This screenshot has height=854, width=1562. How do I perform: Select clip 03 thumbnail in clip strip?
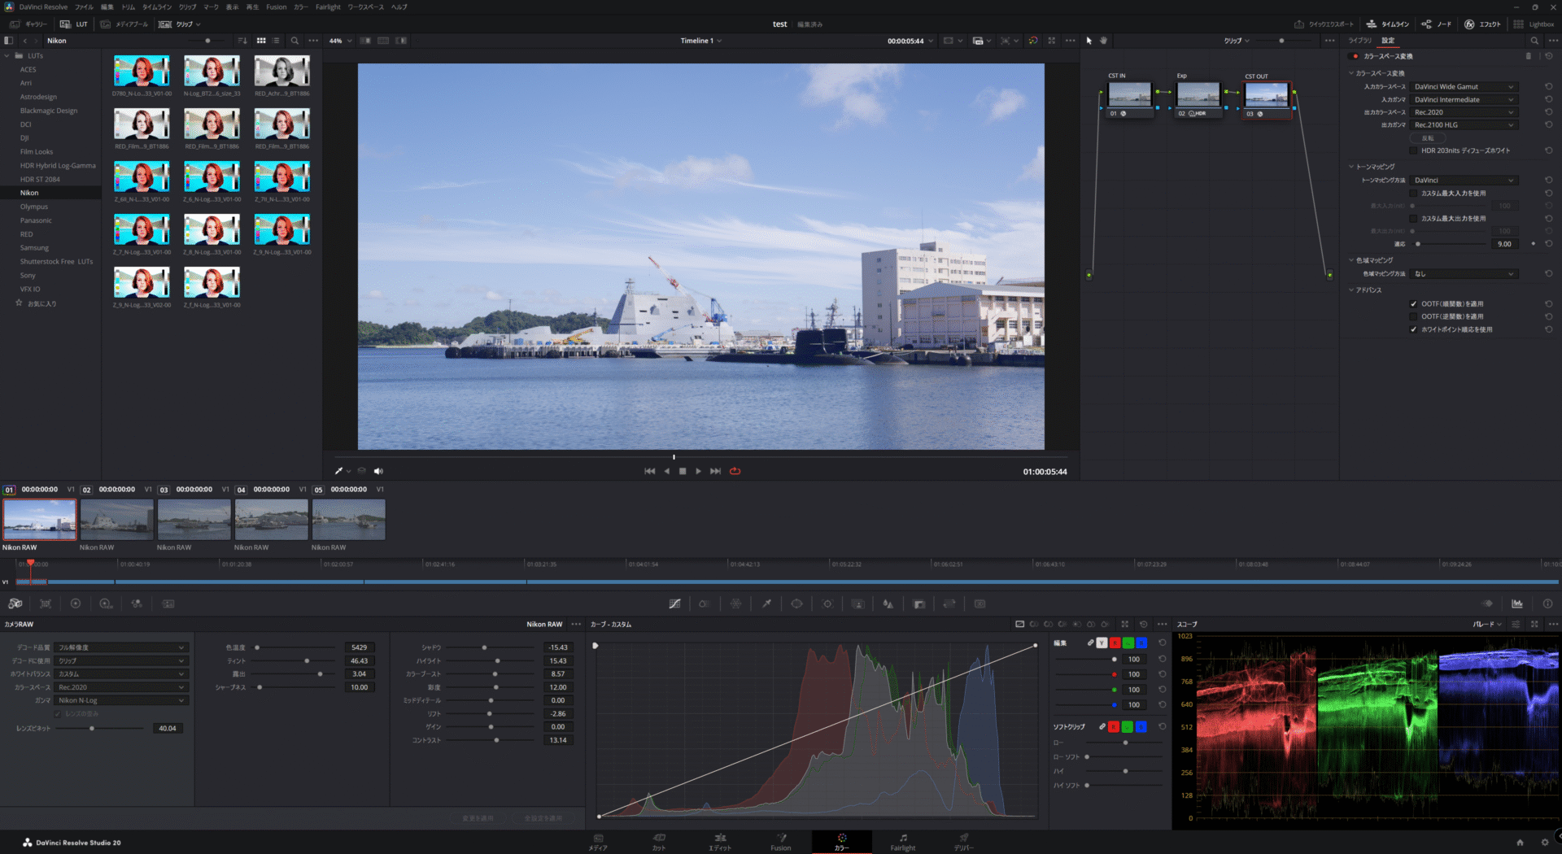click(x=194, y=520)
